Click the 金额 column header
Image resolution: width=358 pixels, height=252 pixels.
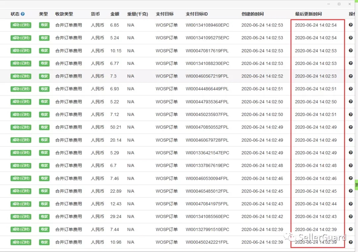point(115,14)
